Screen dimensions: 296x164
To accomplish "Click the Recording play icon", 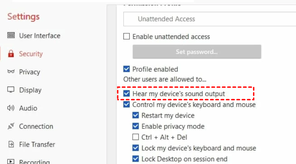I will point(11,162).
